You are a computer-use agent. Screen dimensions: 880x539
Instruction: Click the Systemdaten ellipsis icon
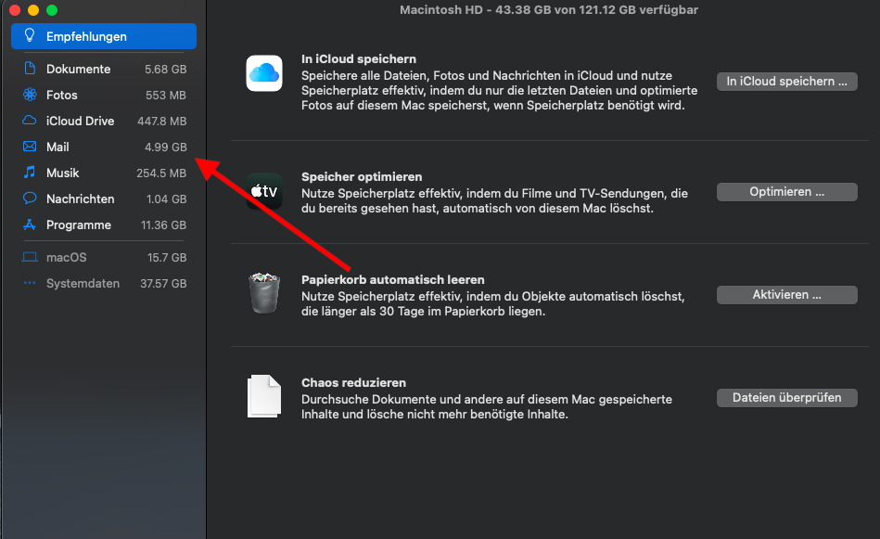[30, 283]
